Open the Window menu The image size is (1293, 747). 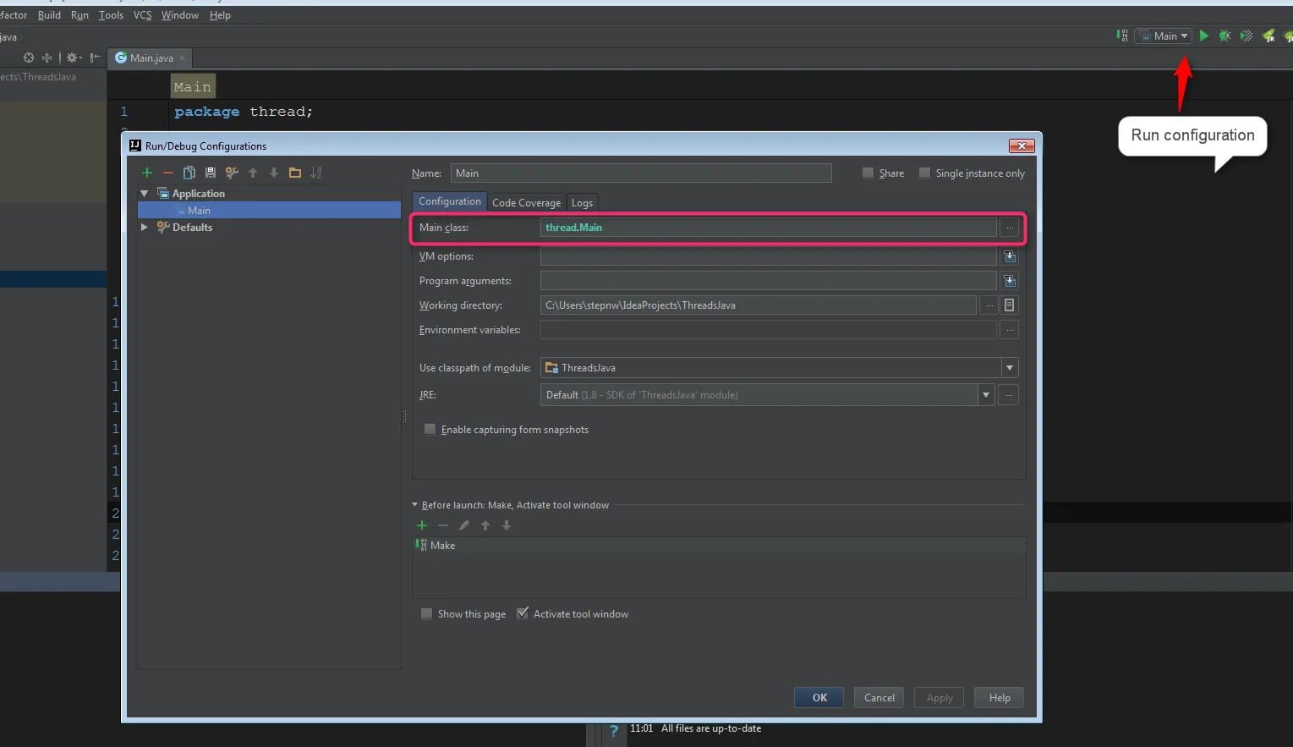pos(180,15)
